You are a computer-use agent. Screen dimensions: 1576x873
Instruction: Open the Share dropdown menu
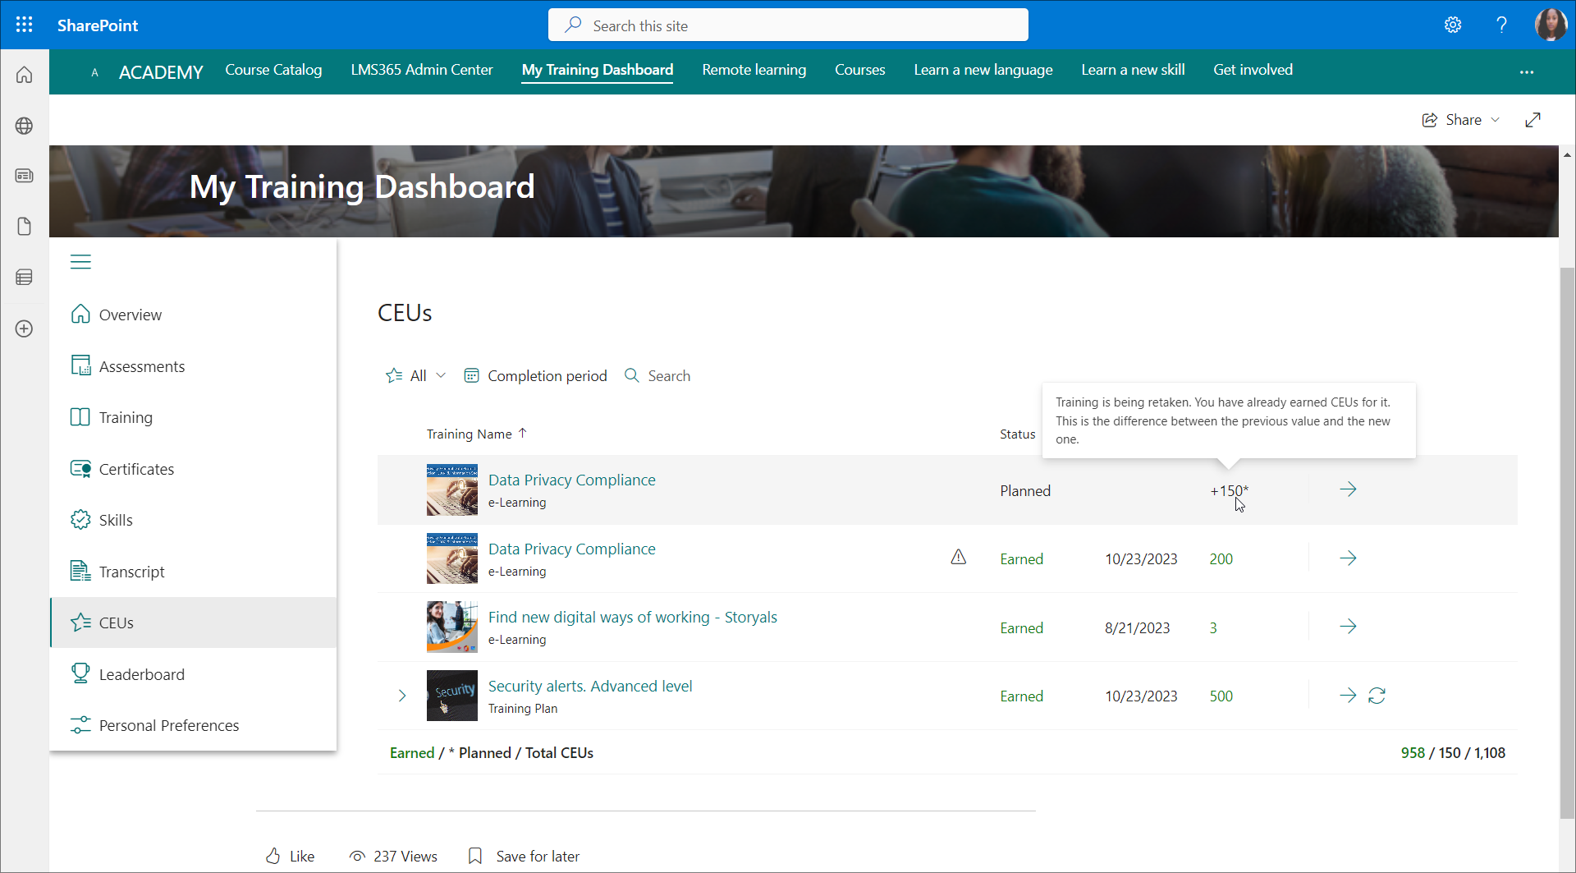[1461, 120]
